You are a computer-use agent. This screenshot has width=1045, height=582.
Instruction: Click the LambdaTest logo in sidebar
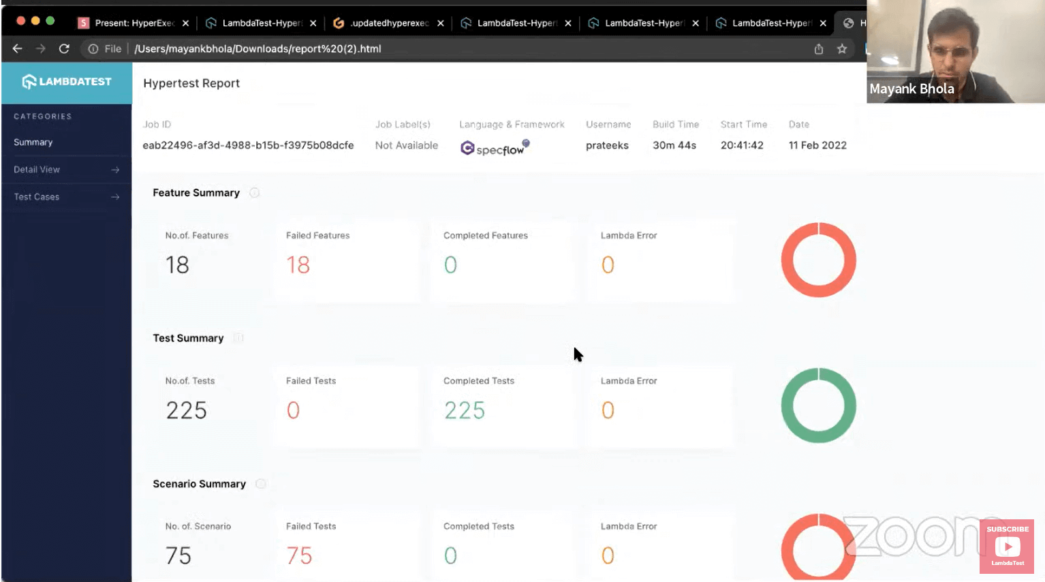(x=67, y=82)
